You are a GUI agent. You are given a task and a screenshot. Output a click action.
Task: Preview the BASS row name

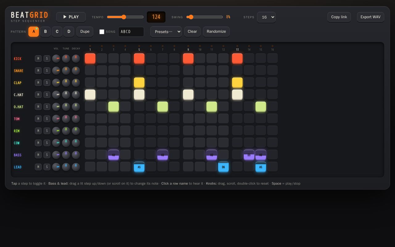(x=18, y=155)
